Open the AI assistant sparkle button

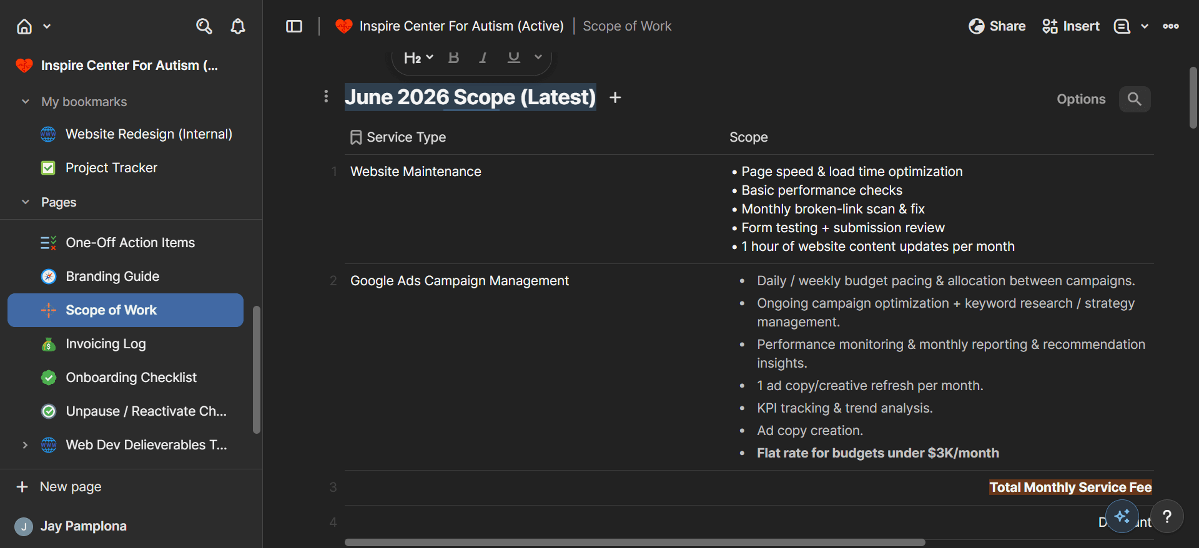point(1122,516)
